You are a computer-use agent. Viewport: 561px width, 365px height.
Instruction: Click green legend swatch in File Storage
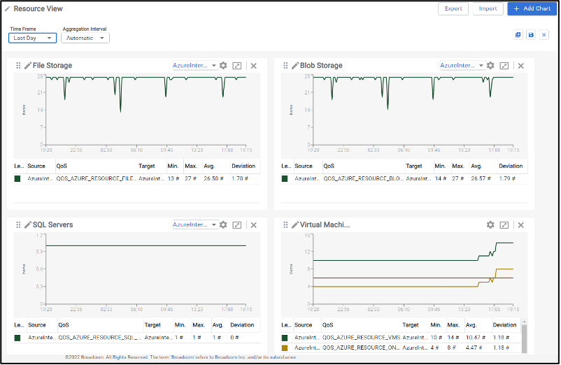pos(18,178)
